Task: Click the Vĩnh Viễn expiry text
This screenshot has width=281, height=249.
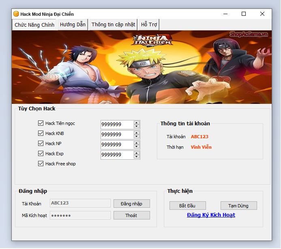Action: [x=201, y=147]
